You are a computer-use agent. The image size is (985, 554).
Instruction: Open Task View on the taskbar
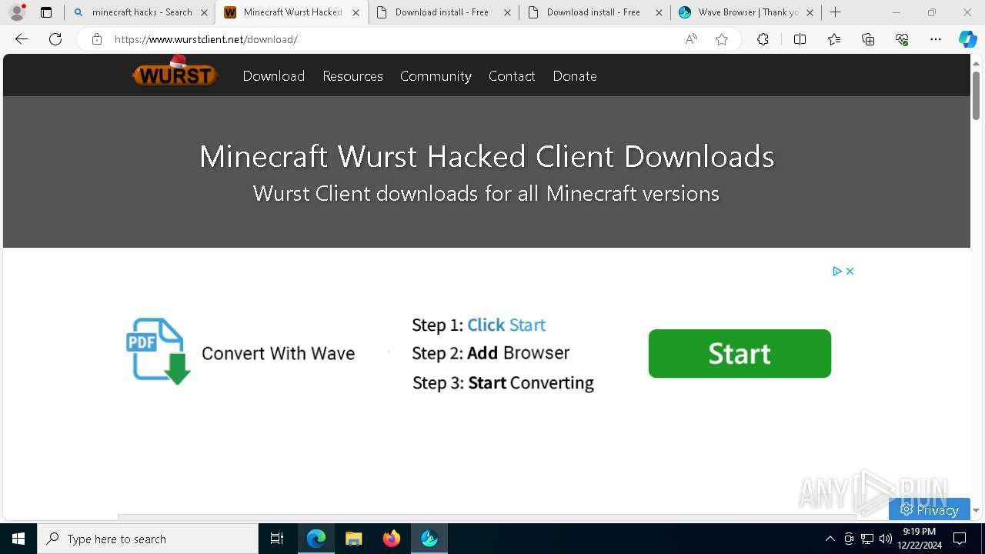(277, 539)
